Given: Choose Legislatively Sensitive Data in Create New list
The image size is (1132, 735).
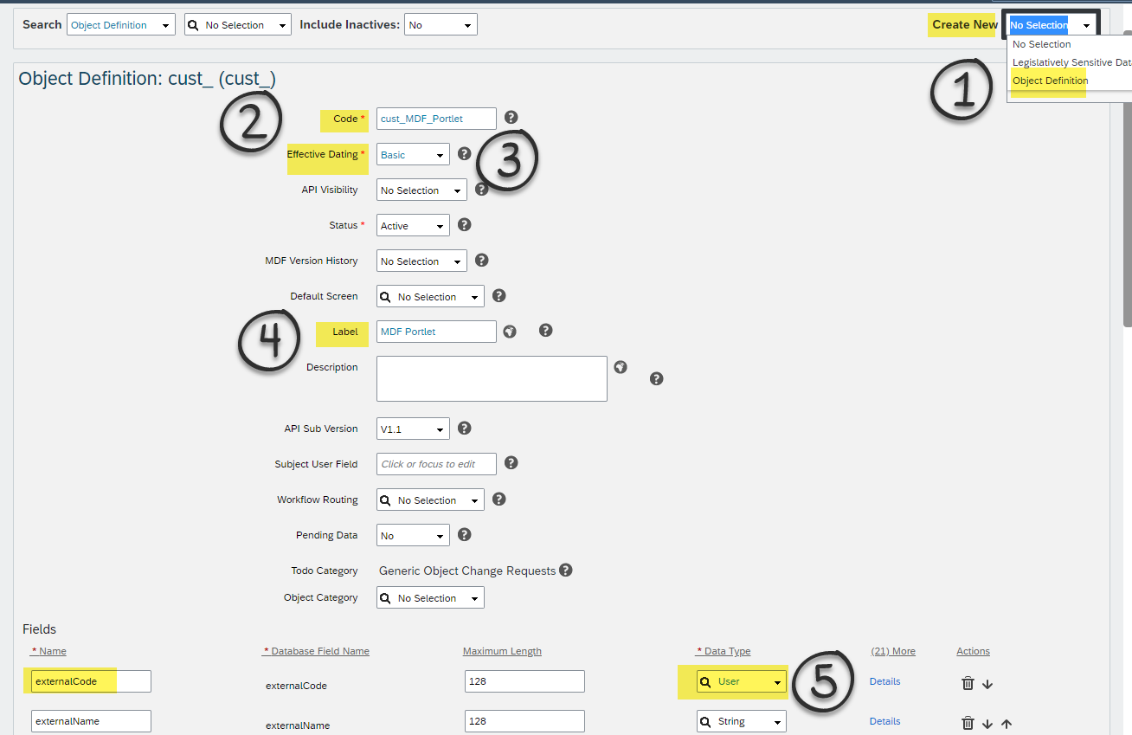Looking at the screenshot, I should coord(1071,62).
